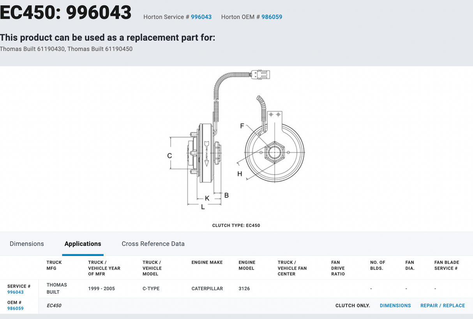
Task: Select the Applications tab
Action: click(x=83, y=244)
